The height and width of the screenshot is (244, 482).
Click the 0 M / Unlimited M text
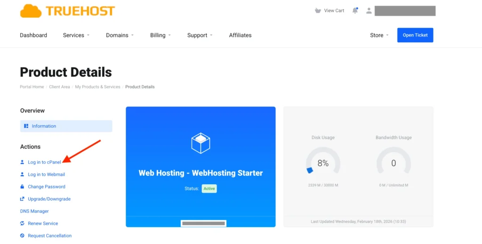click(x=394, y=185)
